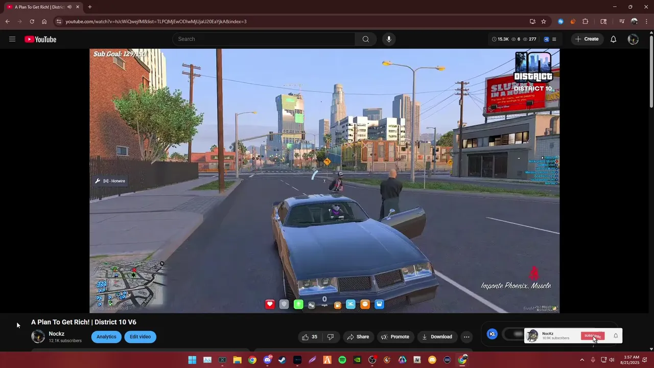View the 15.3K watch-time stat
654x368 pixels.
click(500, 39)
